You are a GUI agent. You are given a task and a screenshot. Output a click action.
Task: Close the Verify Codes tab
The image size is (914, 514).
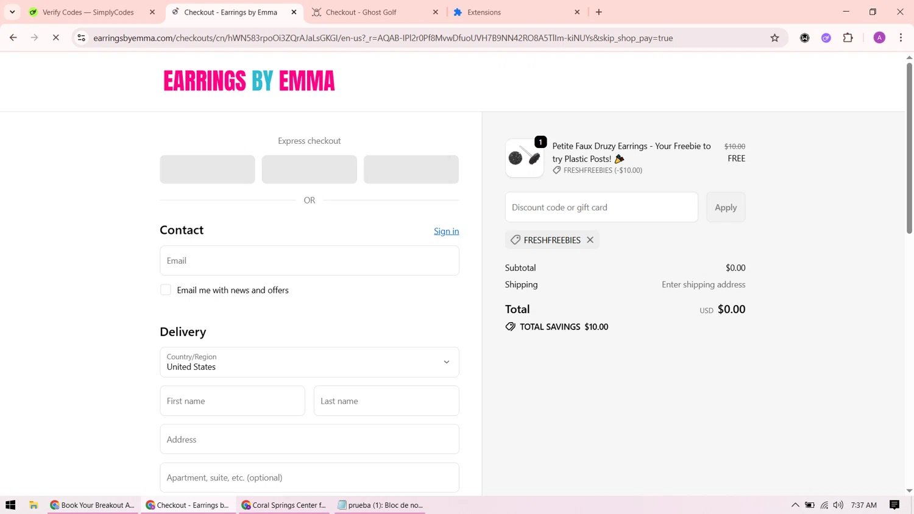(x=152, y=12)
